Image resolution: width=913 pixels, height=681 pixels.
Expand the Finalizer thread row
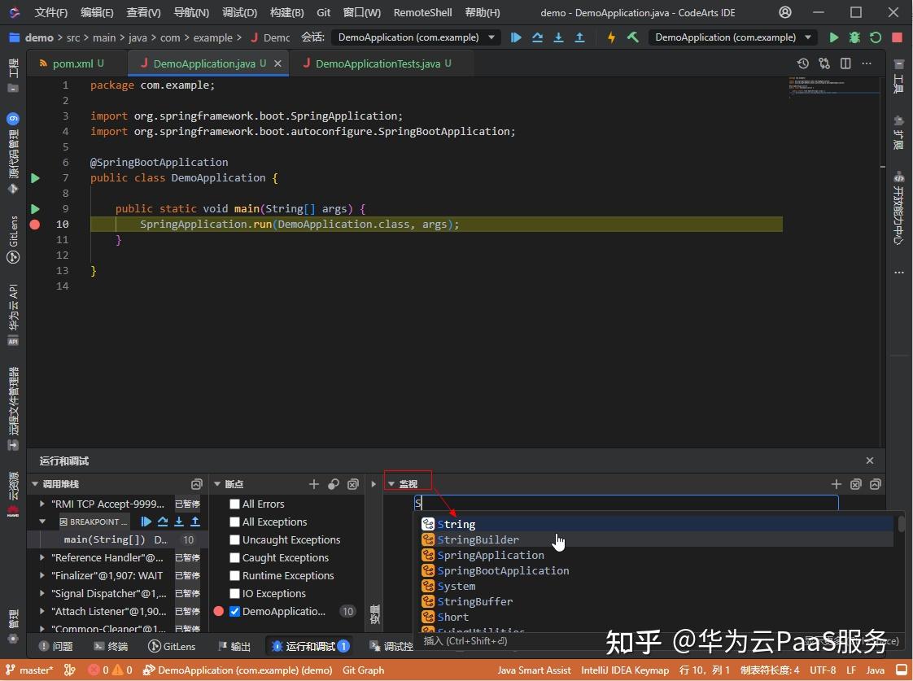point(42,576)
